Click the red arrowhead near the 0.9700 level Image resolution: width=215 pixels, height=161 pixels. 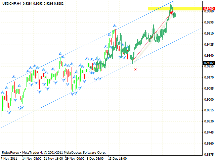tap(171, 13)
